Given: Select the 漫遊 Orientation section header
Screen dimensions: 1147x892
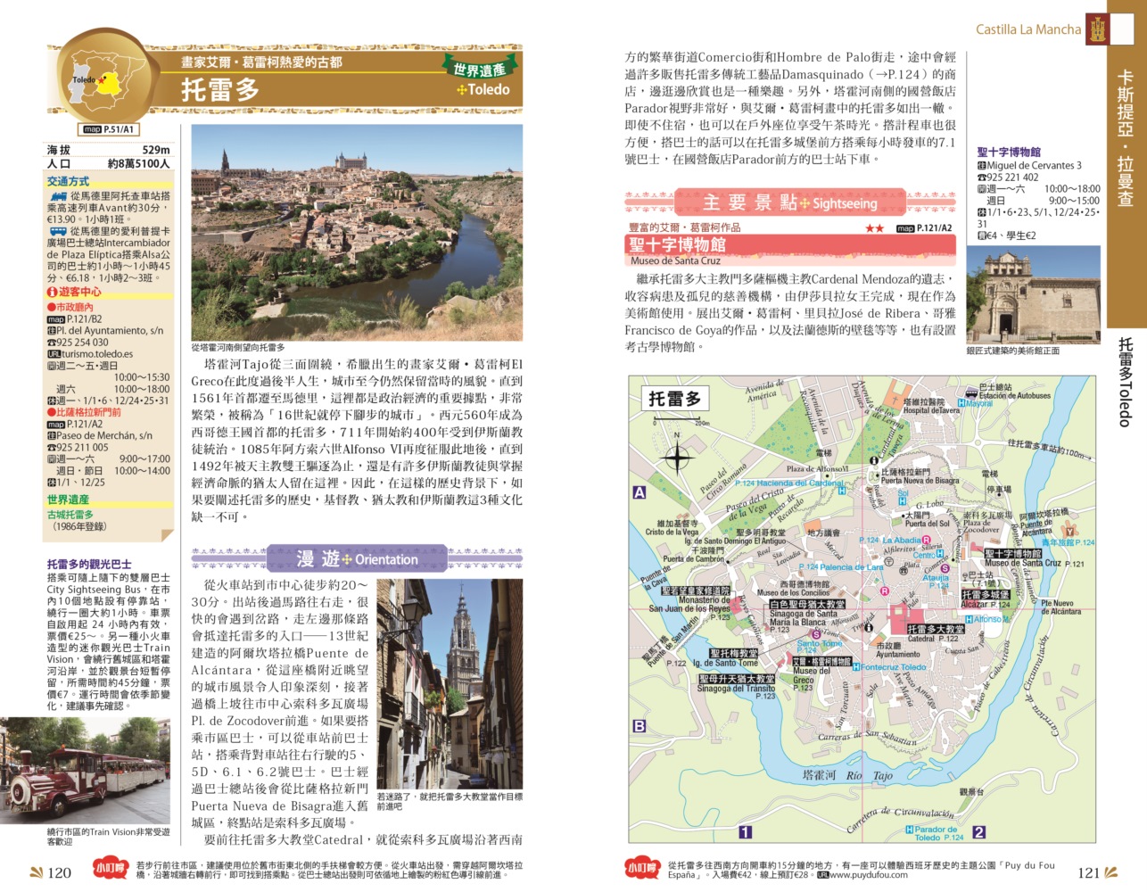Looking at the screenshot, I should coord(356,559).
